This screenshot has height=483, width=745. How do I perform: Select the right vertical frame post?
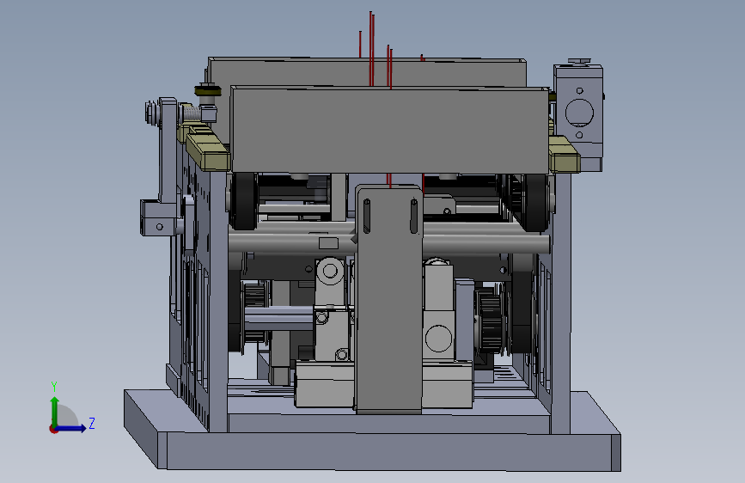click(x=560, y=304)
